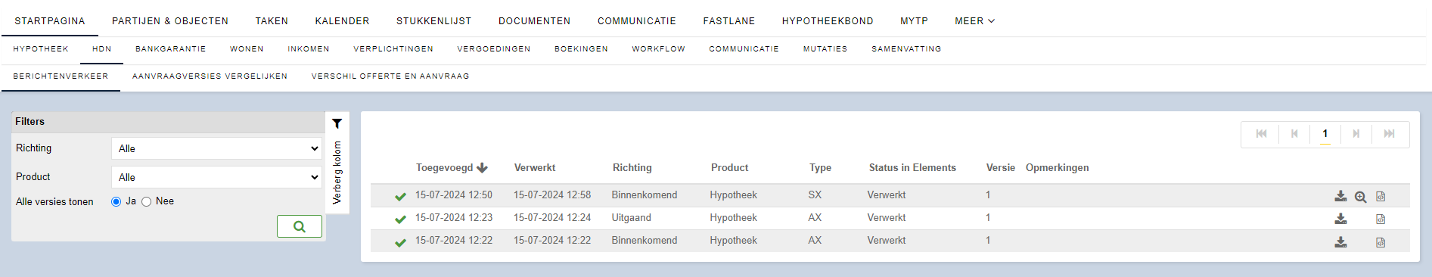
Task: Open magnifier view for SX row
Action: coord(1360,197)
